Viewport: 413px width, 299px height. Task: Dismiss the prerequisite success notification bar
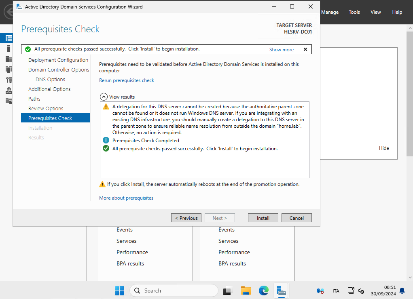(x=305, y=49)
